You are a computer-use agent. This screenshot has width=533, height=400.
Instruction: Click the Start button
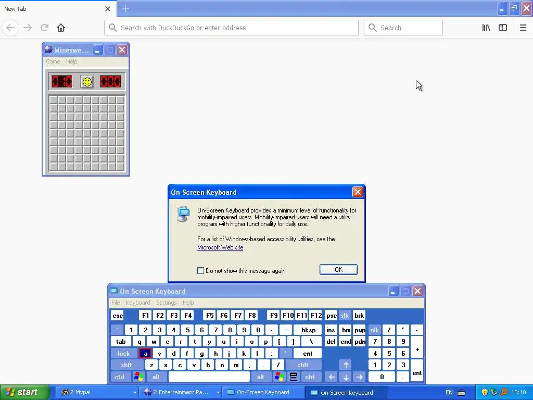(24, 392)
